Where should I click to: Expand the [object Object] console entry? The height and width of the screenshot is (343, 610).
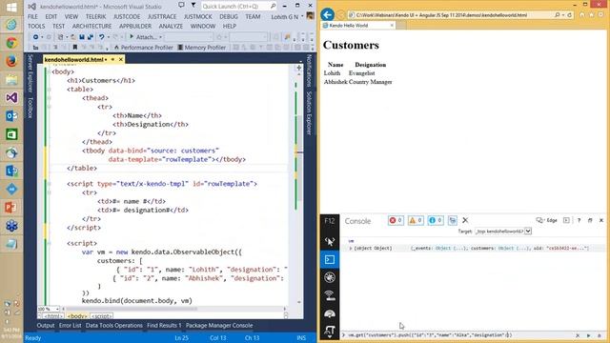click(350, 248)
